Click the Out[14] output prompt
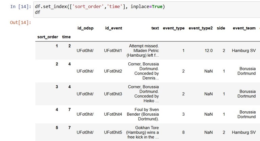 21,22
